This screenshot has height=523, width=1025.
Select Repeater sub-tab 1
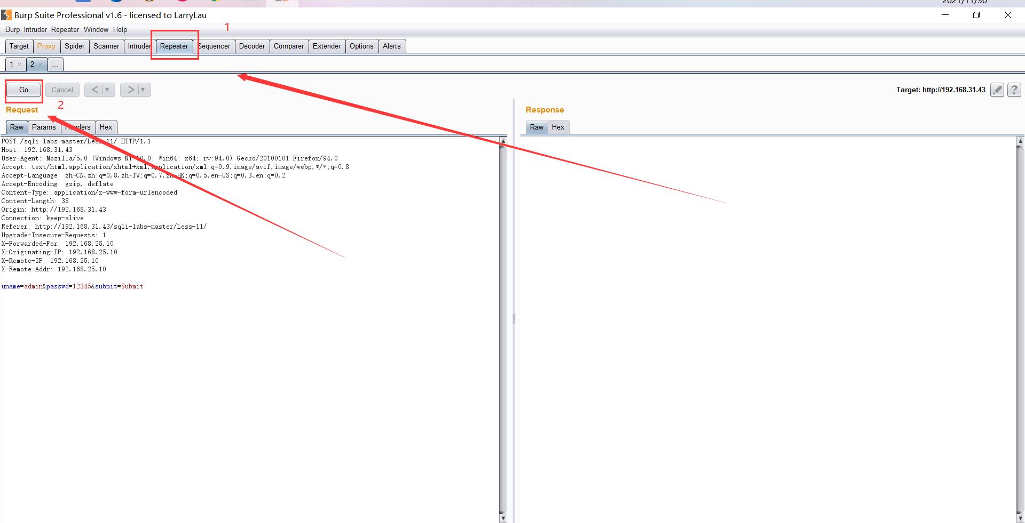(12, 64)
